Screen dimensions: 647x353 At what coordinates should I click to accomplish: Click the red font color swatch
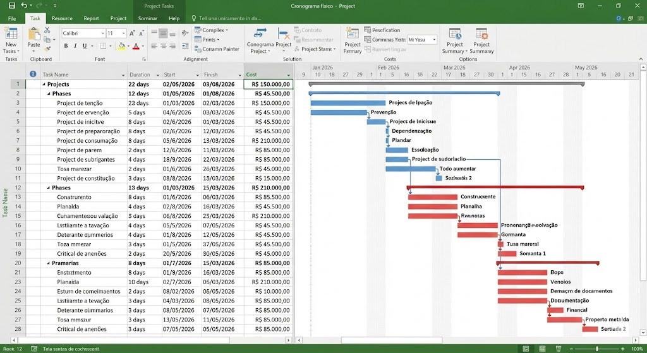click(136, 47)
